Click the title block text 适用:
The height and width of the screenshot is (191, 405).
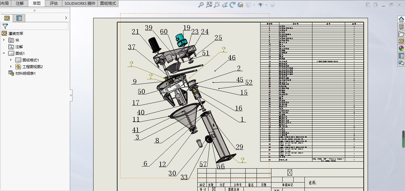pos(312,183)
